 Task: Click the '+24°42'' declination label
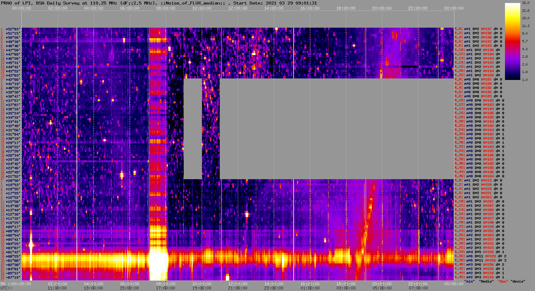tap(13, 164)
